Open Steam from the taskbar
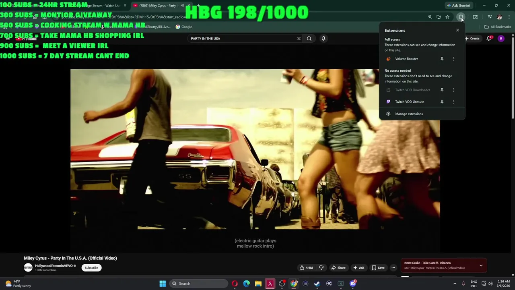 pyautogui.click(x=317, y=284)
